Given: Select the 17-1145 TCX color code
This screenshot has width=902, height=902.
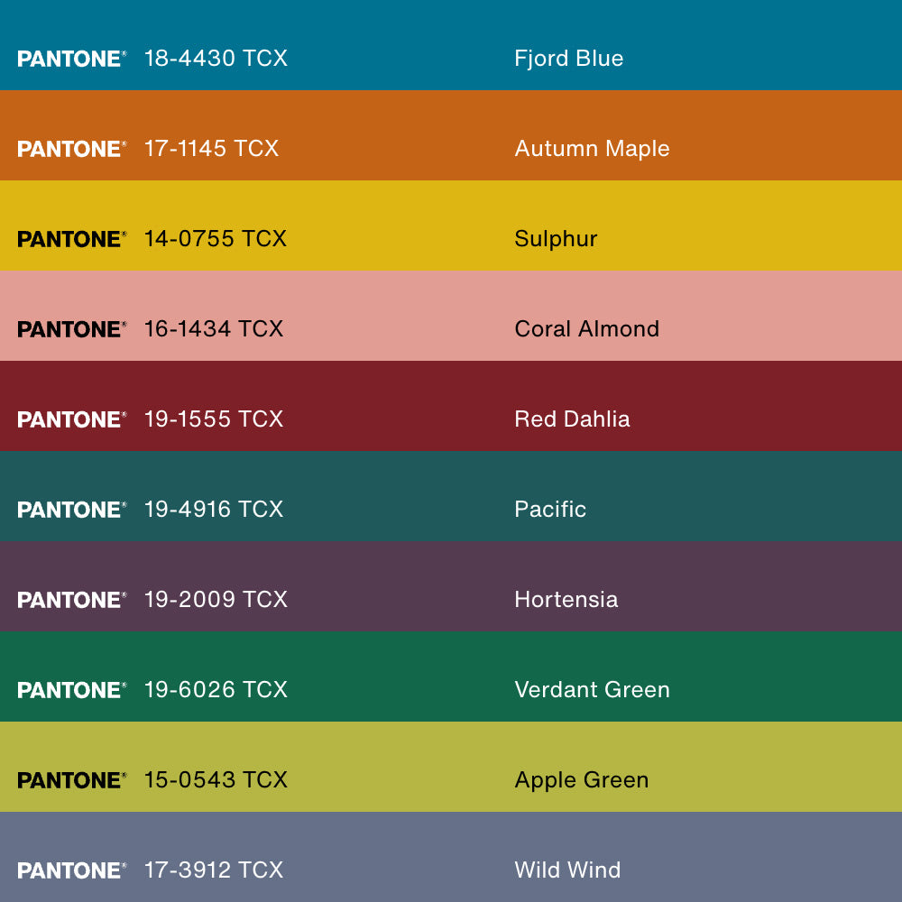Looking at the screenshot, I should click(211, 149).
